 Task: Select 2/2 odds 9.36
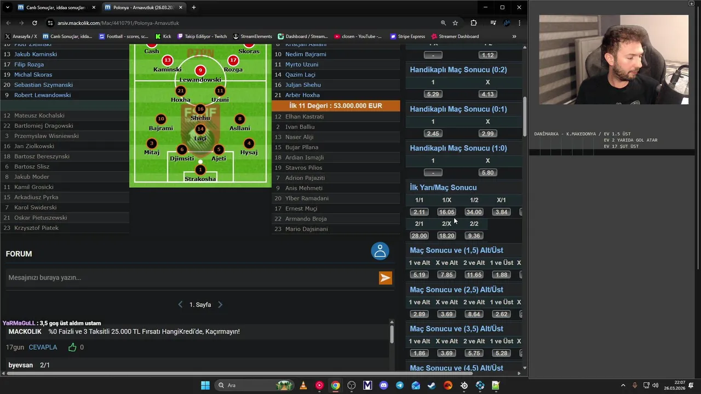pos(474,235)
